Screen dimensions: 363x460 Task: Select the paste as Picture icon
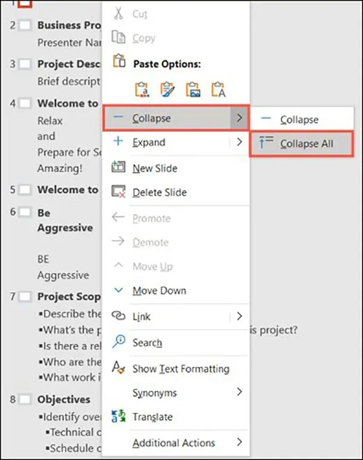pyautogui.click(x=193, y=89)
